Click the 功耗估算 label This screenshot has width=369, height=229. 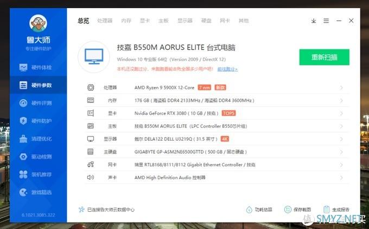click(x=264, y=210)
